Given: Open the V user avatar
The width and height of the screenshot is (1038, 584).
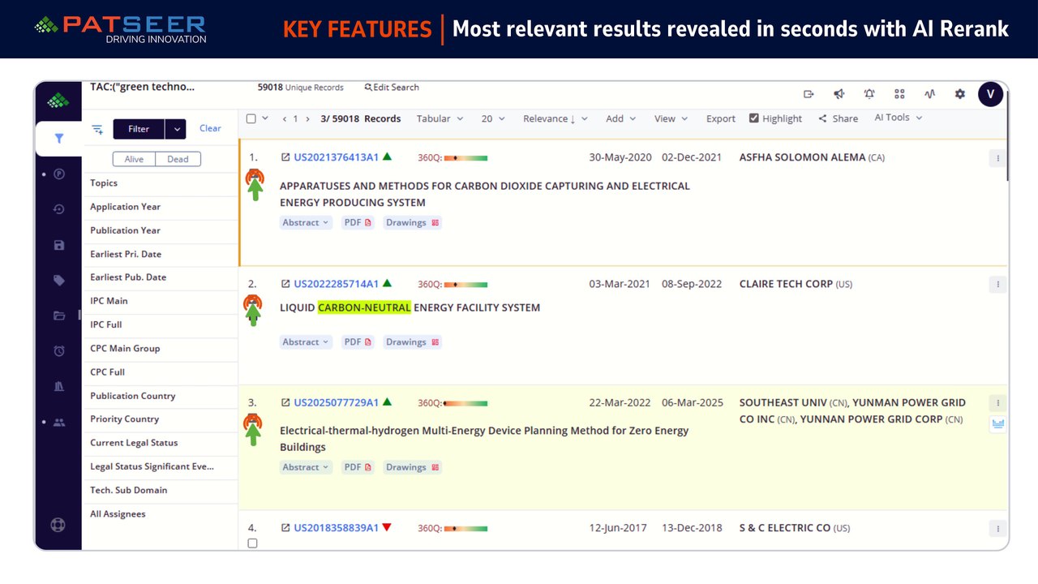Looking at the screenshot, I should coord(990,94).
